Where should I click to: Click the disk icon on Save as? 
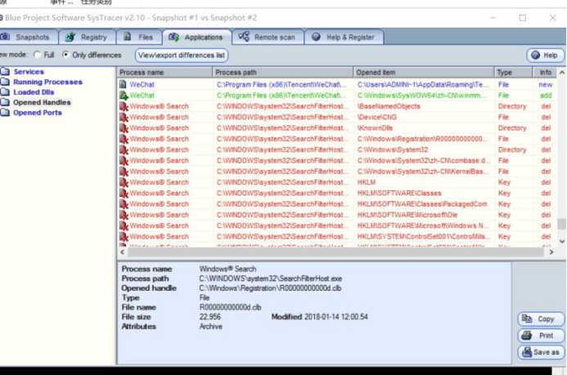coord(527,352)
